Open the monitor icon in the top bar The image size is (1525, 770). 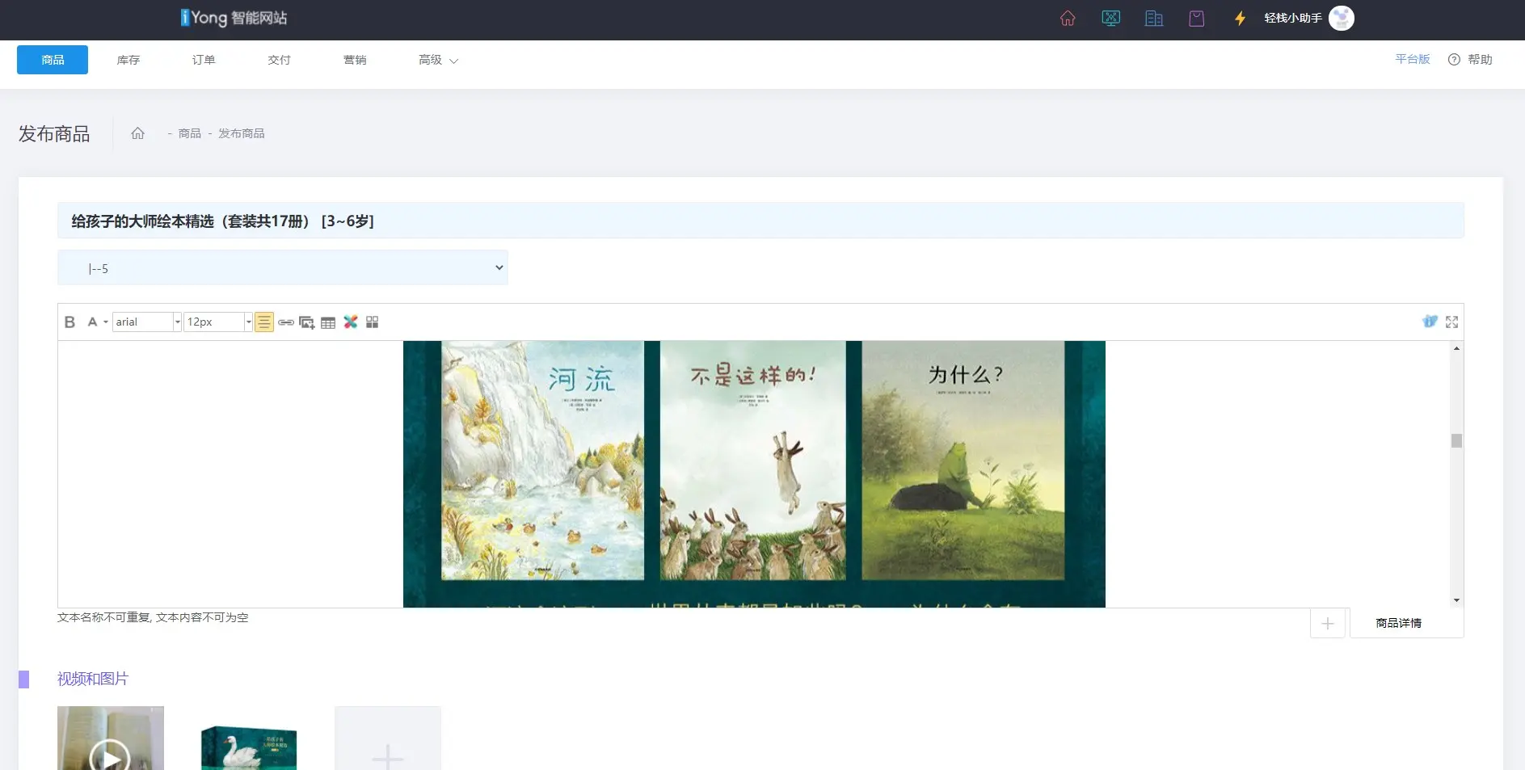pos(1110,19)
